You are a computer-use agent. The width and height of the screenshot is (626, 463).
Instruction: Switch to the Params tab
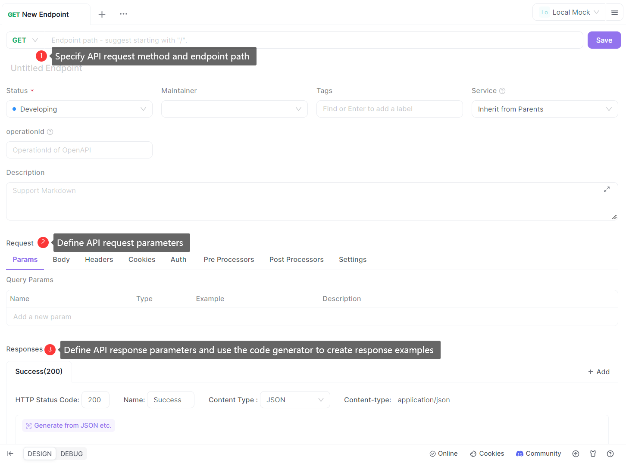tap(25, 260)
